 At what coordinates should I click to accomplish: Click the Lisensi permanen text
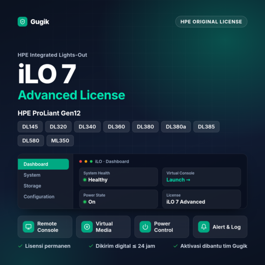tap(48, 246)
